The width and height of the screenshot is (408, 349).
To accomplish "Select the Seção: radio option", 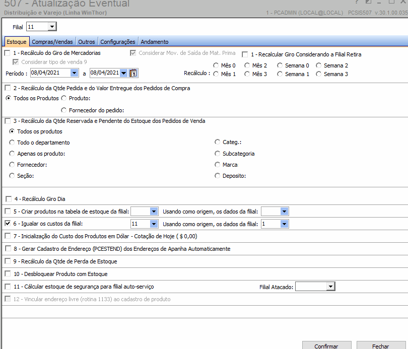I will tap(12, 176).
